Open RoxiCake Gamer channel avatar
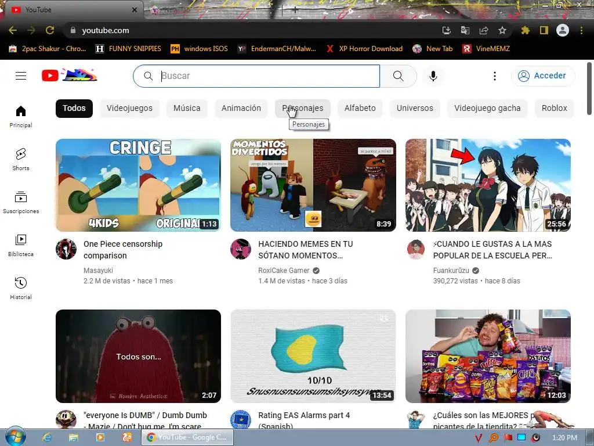 click(241, 249)
